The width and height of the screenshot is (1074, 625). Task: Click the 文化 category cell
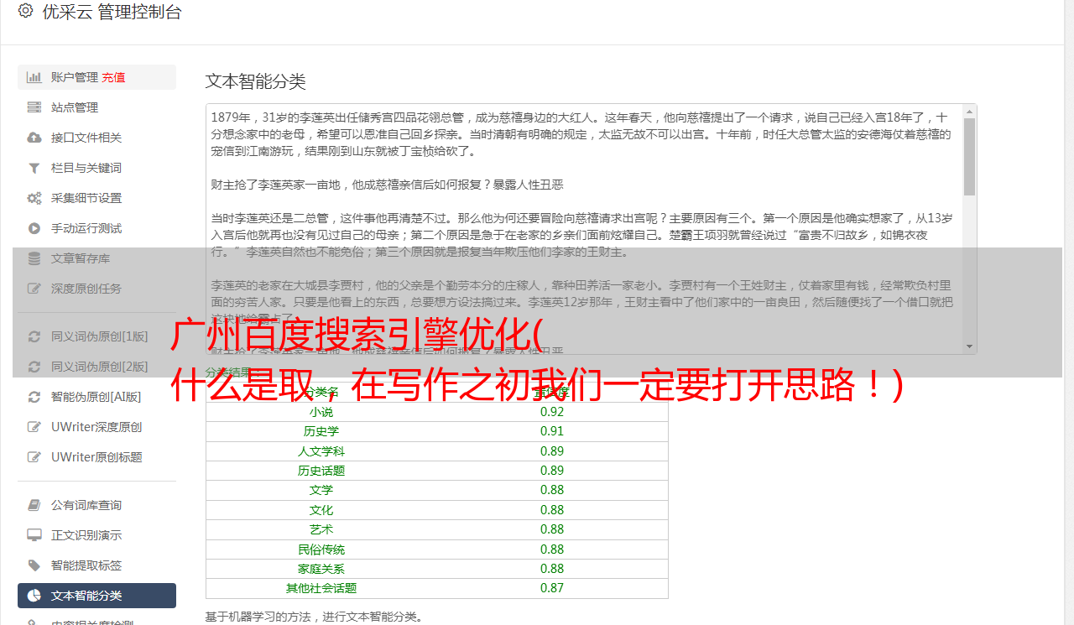pos(321,510)
